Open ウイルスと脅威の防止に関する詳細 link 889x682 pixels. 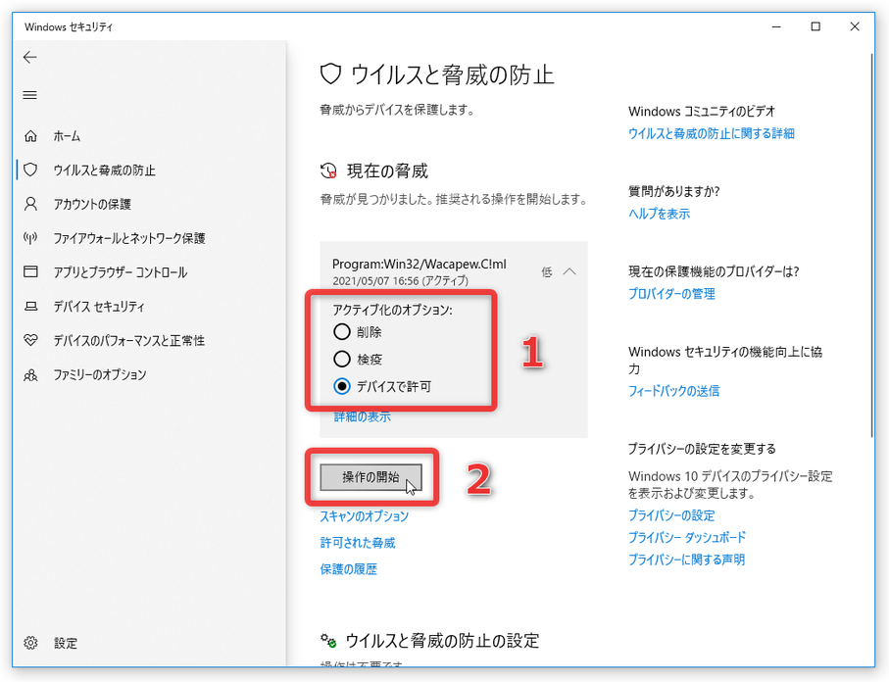(x=712, y=134)
